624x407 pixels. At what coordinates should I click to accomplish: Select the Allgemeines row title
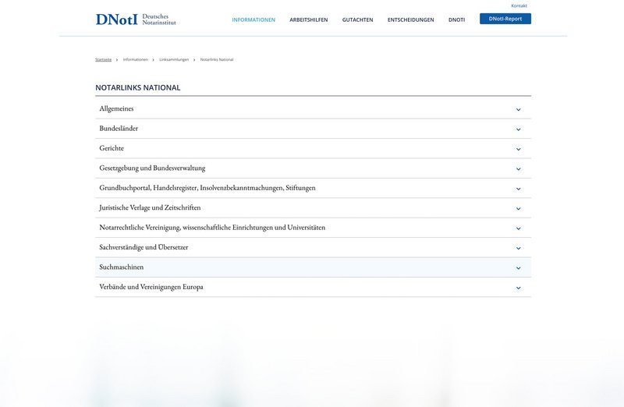(x=116, y=108)
